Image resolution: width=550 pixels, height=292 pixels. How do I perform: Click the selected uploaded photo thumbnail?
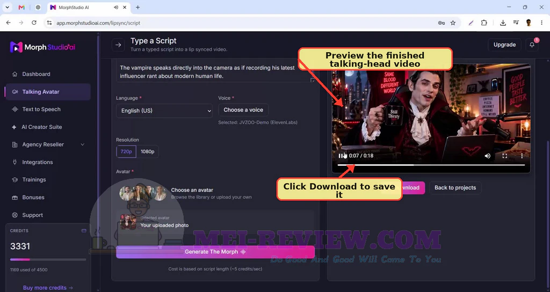tap(128, 222)
